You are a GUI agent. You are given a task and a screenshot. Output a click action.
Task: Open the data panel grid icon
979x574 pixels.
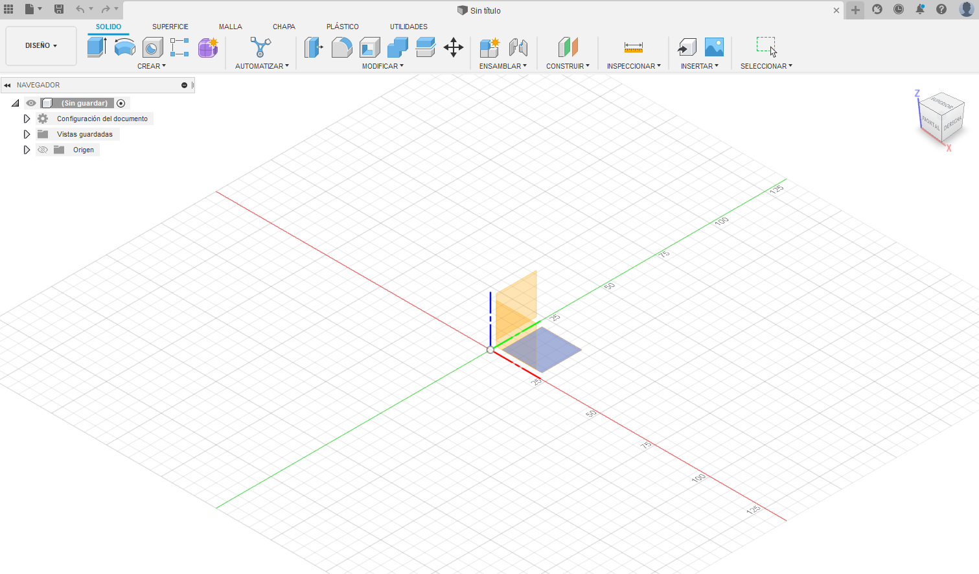pyautogui.click(x=8, y=9)
